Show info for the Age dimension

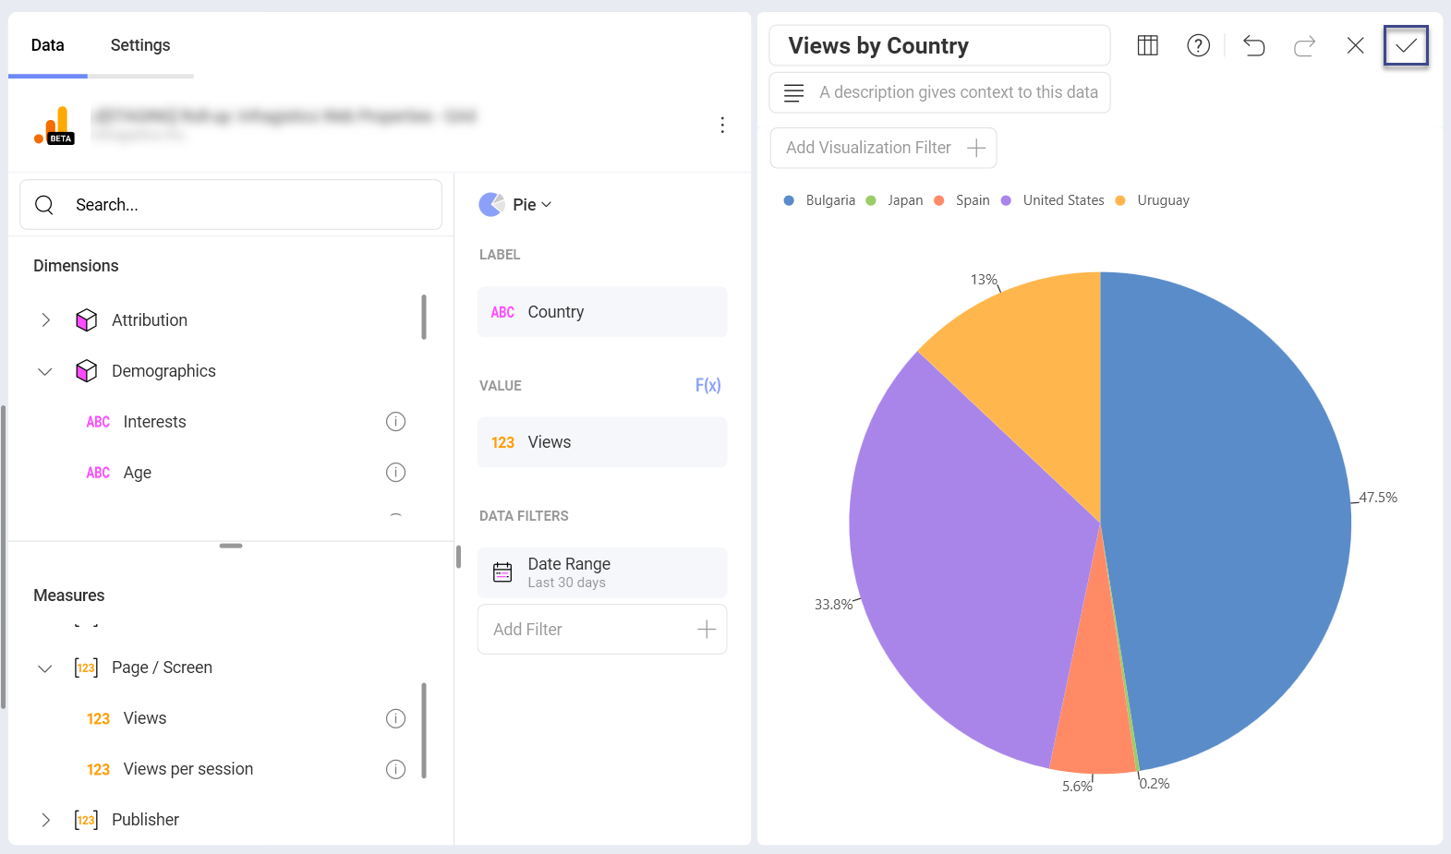point(395,473)
